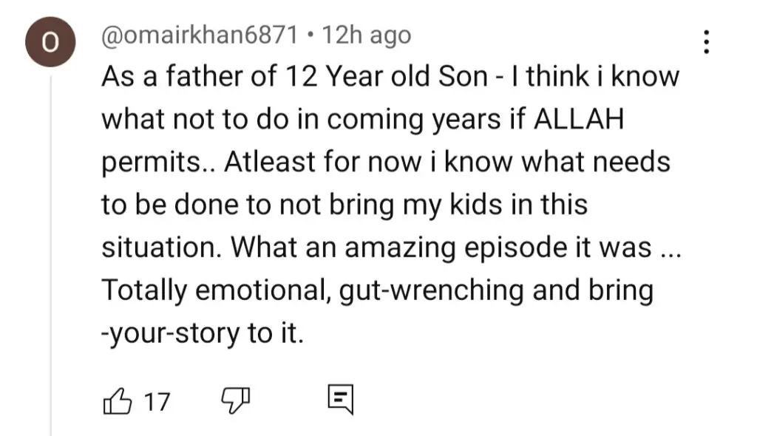The width and height of the screenshot is (757, 436).
Task: Click the text '-your-story to it.'
Action: coord(203,333)
